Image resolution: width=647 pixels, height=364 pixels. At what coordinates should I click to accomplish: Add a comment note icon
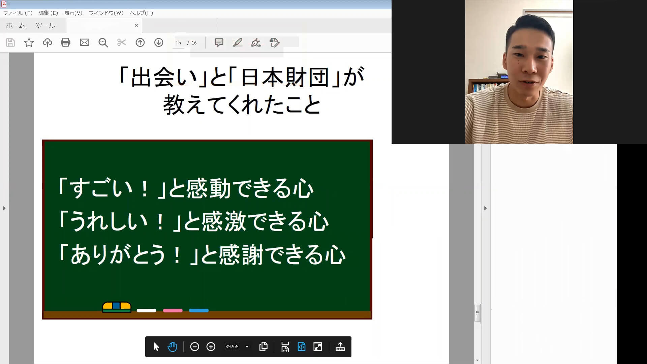pos(219,42)
